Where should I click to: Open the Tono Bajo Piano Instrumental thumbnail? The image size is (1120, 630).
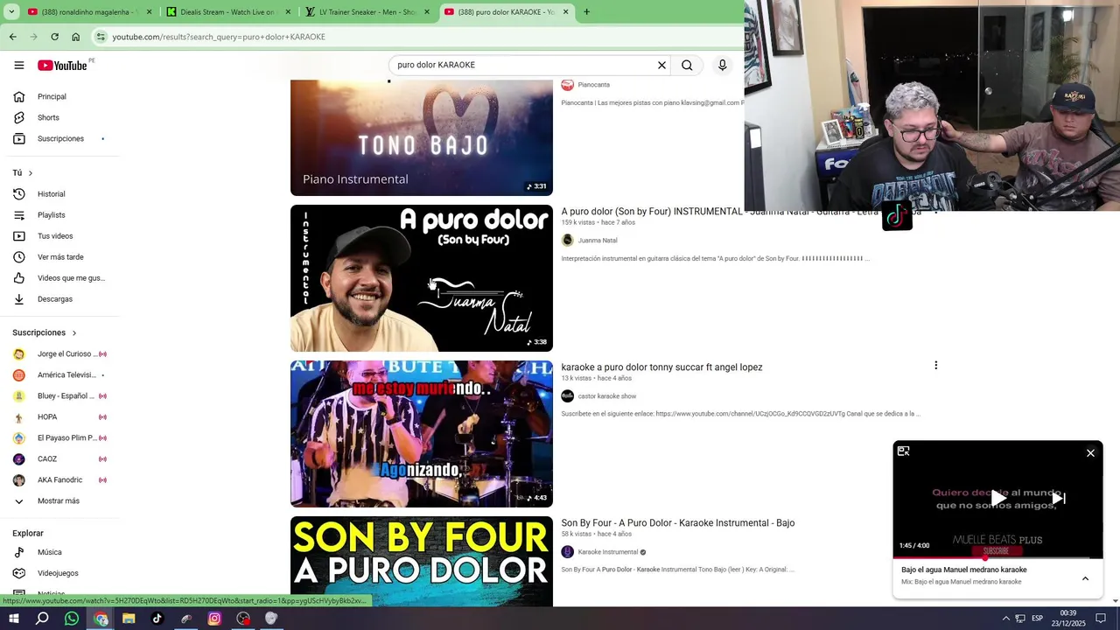coord(422,137)
